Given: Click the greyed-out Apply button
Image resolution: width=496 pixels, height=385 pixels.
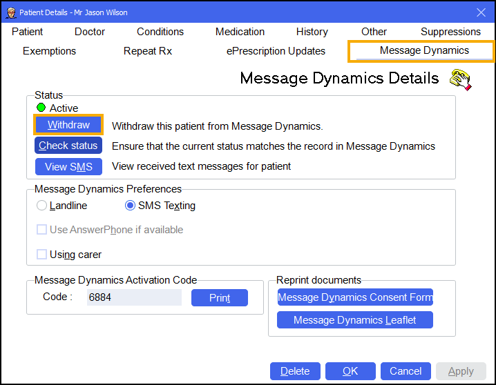Looking at the screenshot, I should click(x=461, y=371).
